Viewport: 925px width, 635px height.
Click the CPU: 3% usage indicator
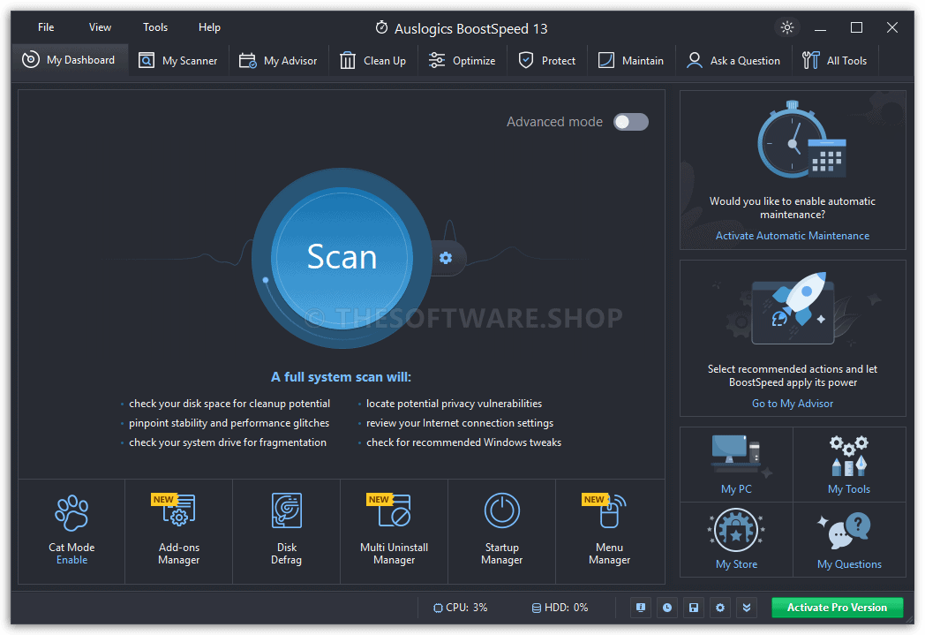pos(460,608)
